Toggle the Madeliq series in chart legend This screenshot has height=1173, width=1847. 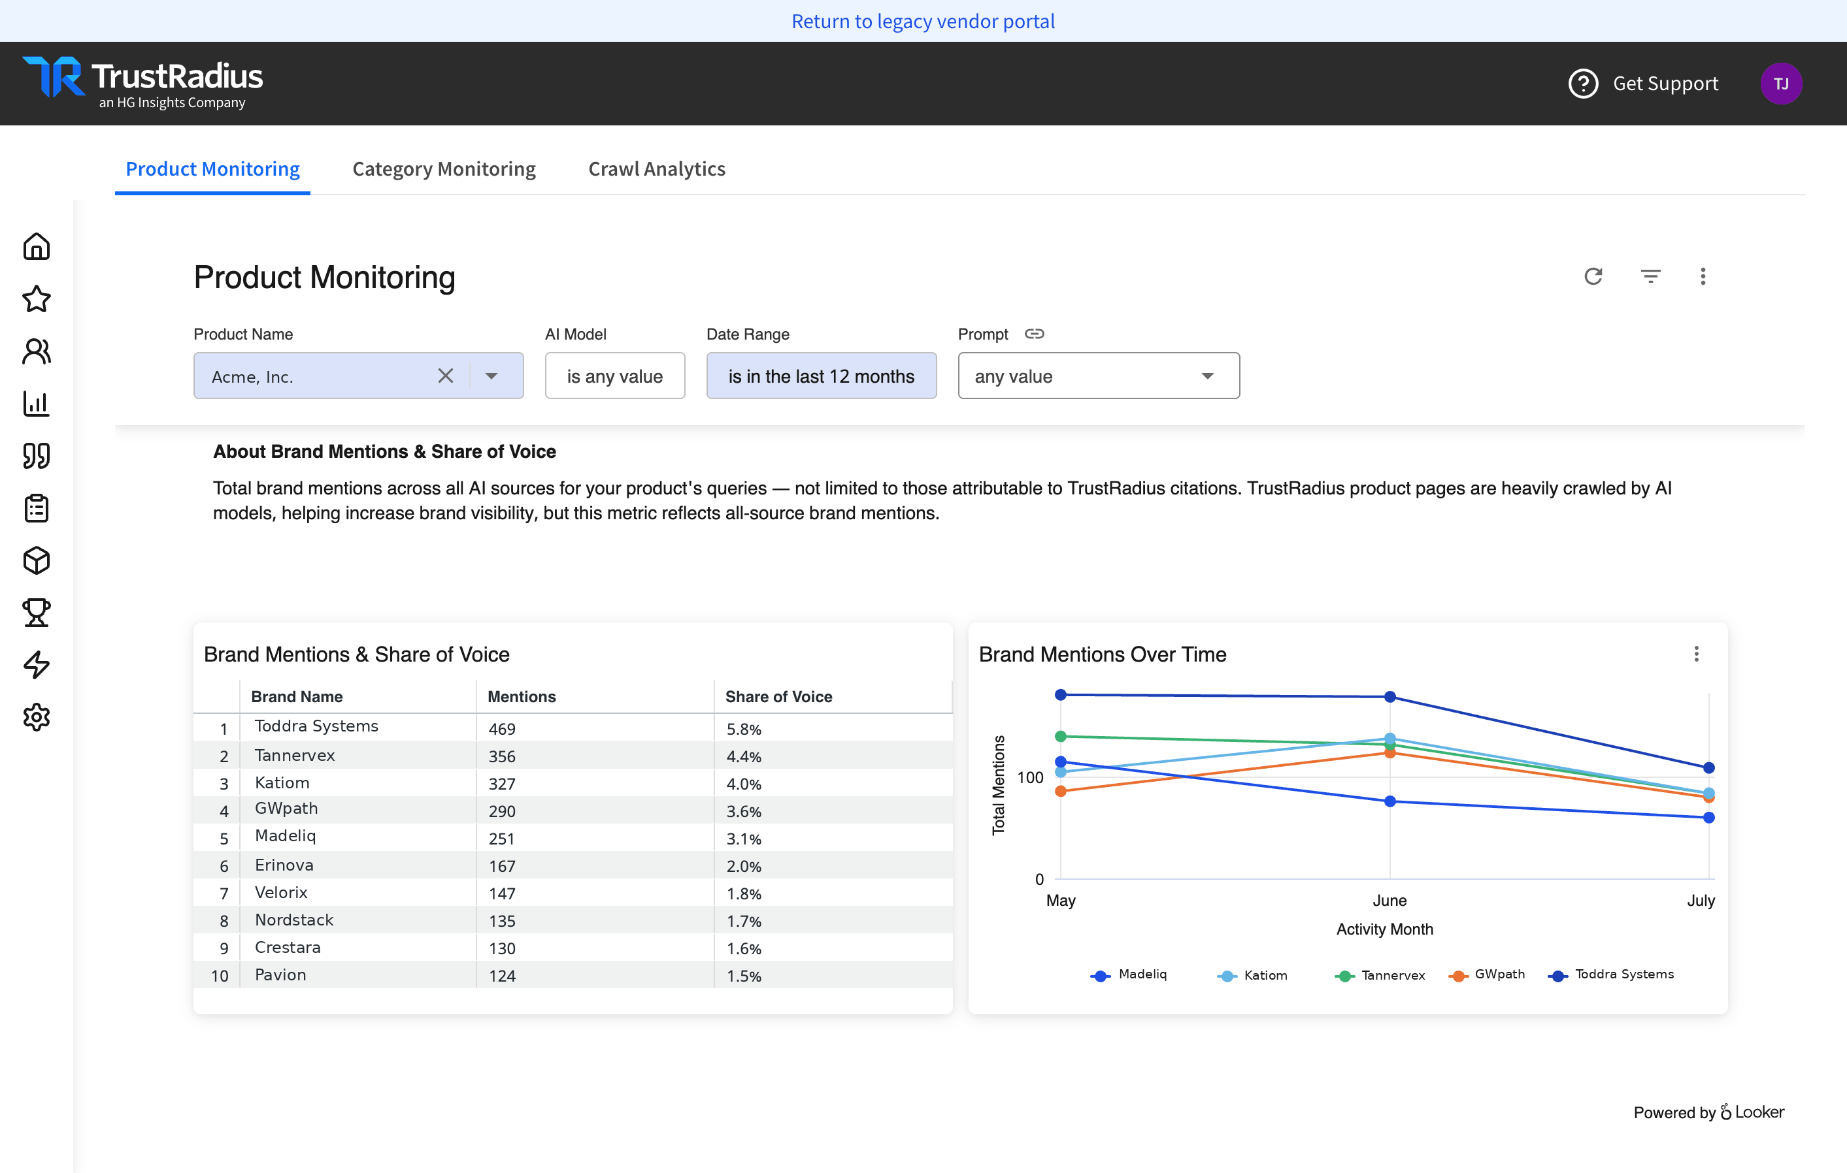(1128, 974)
